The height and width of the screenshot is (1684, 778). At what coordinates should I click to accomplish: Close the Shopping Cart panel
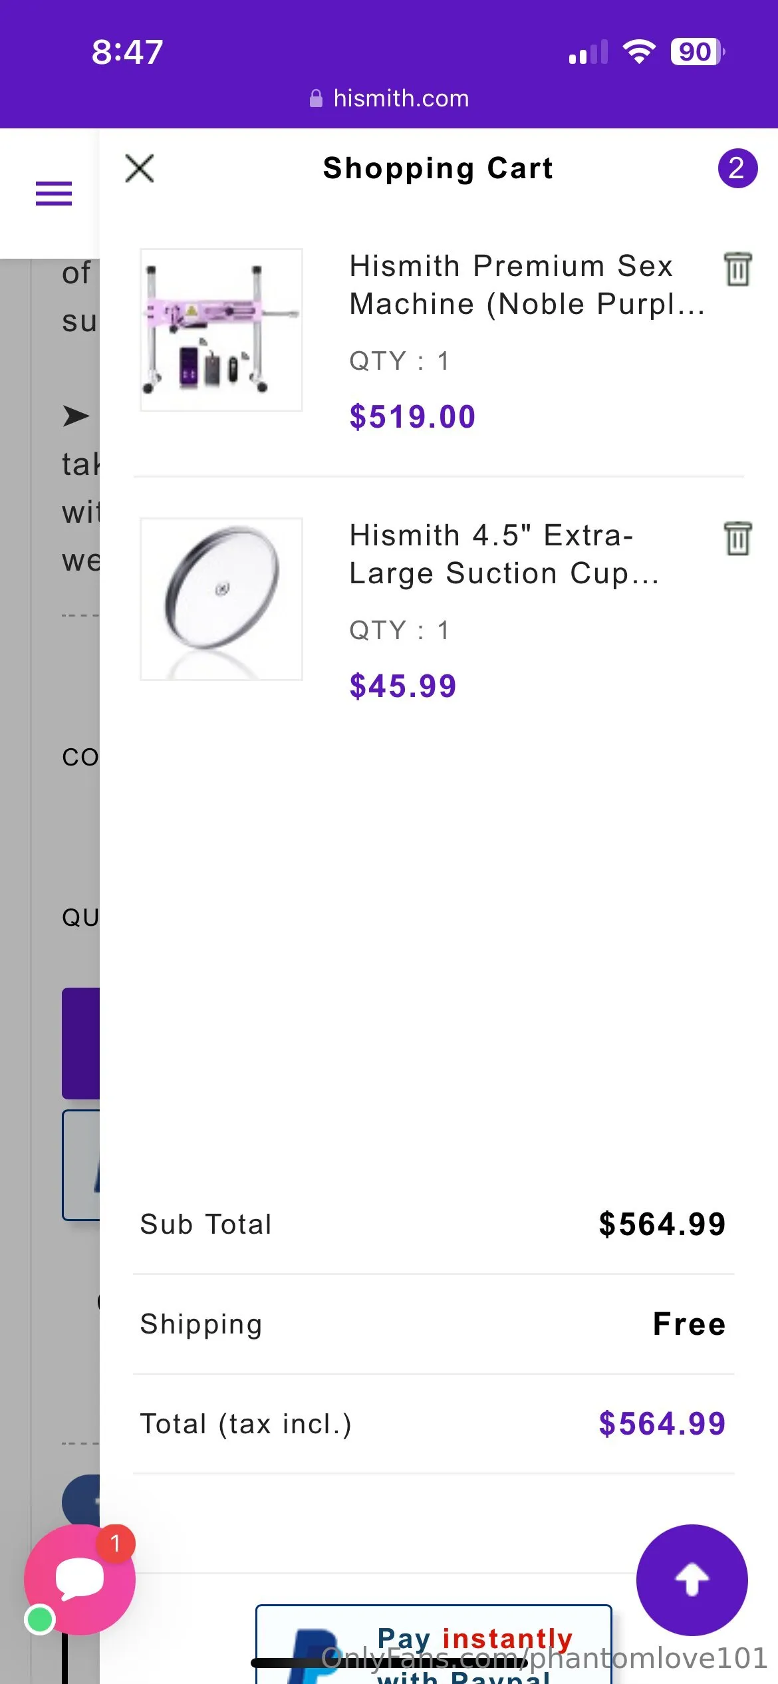pos(140,168)
